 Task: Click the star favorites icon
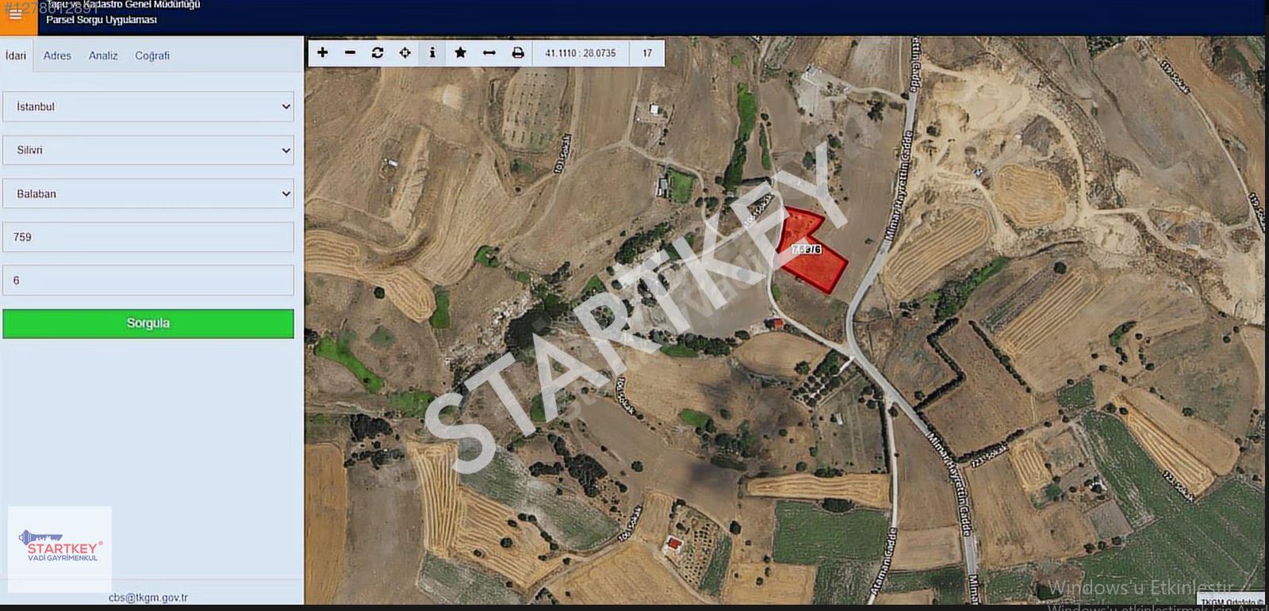point(460,53)
